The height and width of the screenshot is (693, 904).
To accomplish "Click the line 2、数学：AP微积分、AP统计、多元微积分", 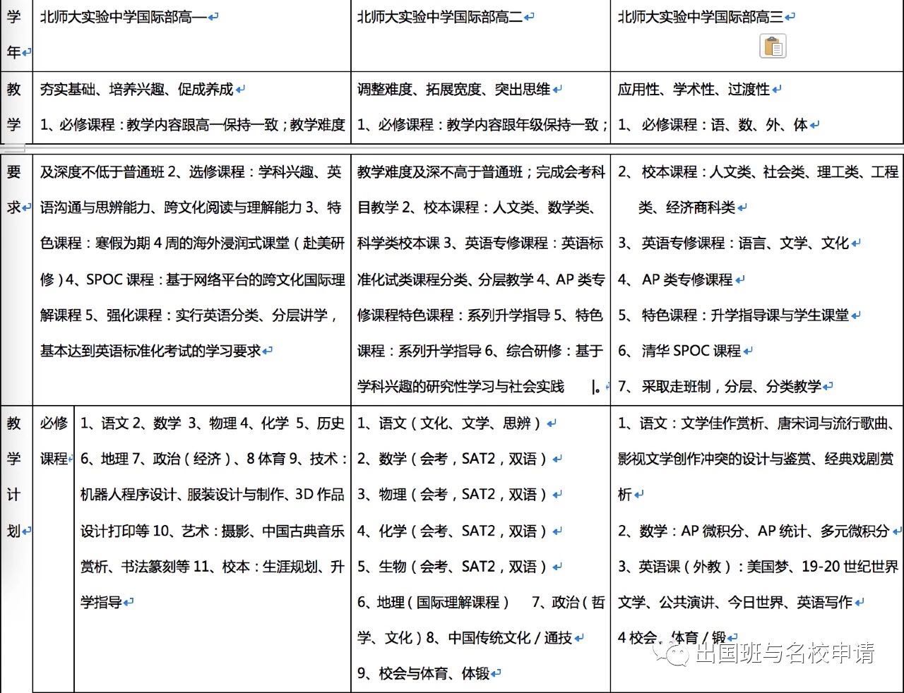I will tap(754, 531).
